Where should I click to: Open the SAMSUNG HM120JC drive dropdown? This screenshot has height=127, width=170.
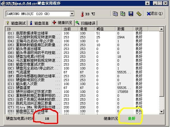72,14
